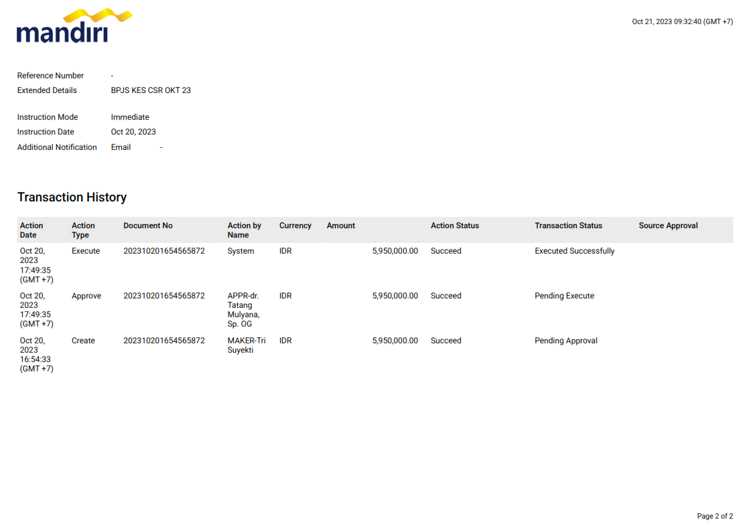Screen dimensions: 749x528
Task: Click the Mandiri logo
Action: tap(74, 27)
